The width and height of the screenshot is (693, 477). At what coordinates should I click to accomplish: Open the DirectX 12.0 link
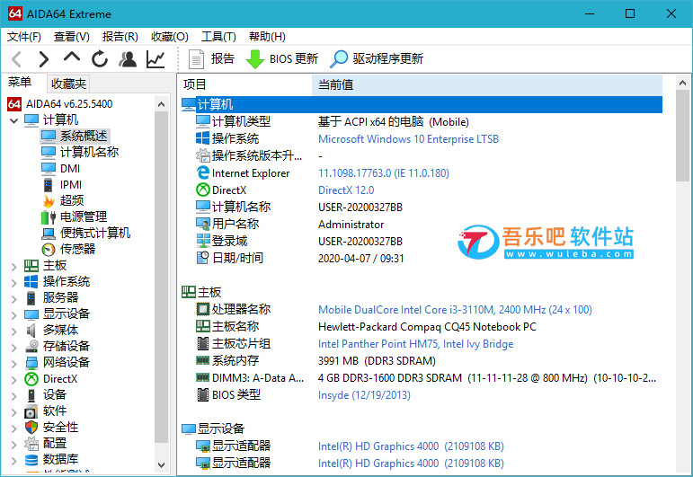pyautogui.click(x=346, y=190)
